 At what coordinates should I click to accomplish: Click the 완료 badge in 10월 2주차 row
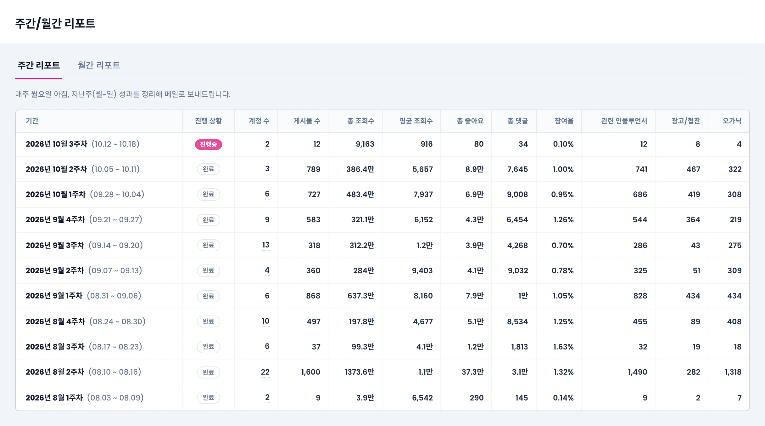coord(208,169)
